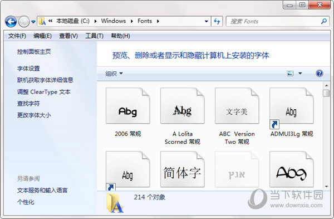Go to 控制面板主页
The image size is (334, 219).
coord(34,52)
